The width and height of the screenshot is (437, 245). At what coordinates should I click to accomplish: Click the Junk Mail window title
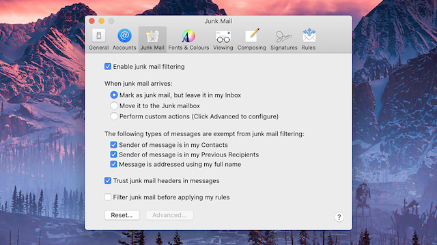point(218,21)
